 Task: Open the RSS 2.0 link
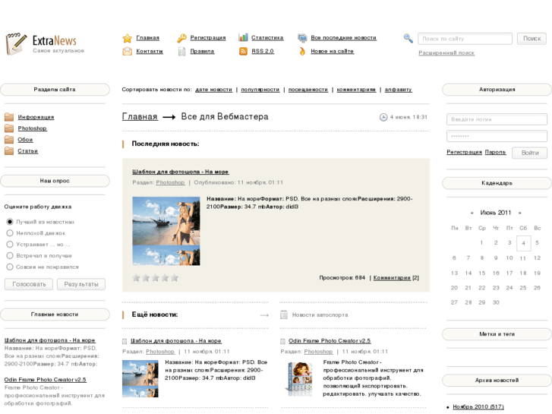(263, 52)
